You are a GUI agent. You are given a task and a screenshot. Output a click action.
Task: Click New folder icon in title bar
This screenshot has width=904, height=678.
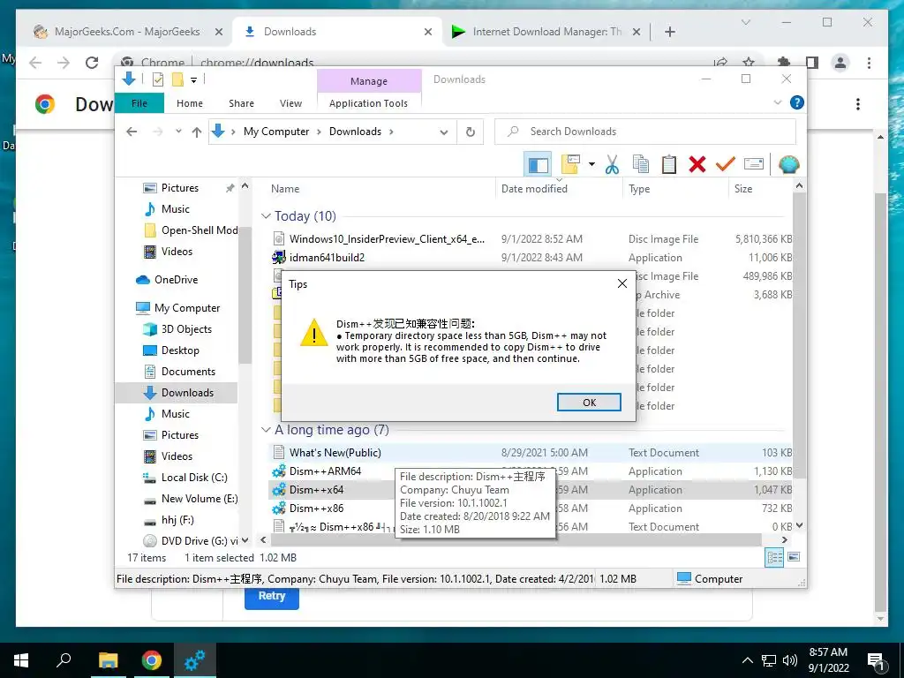pyautogui.click(x=177, y=79)
